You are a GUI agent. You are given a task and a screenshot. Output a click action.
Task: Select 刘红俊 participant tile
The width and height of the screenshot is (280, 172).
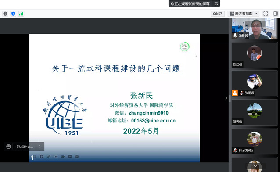pyautogui.click(x=255, y=55)
